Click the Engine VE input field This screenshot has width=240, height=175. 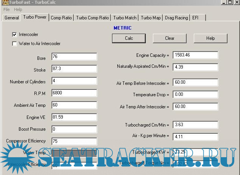[x=74, y=117]
